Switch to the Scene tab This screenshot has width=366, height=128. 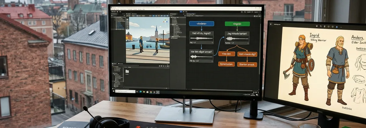point(128,14)
